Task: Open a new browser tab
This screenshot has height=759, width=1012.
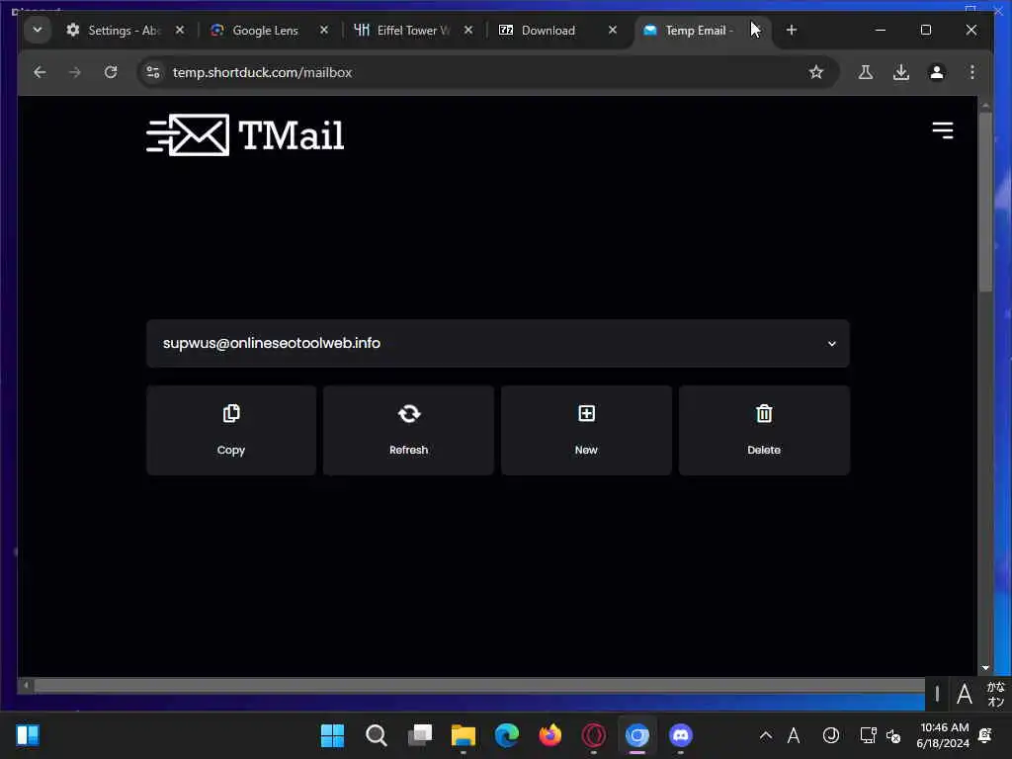Action: click(792, 31)
